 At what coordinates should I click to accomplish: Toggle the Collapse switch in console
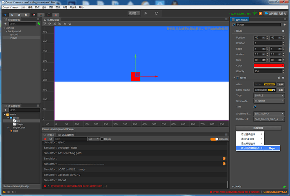(x=214, y=139)
